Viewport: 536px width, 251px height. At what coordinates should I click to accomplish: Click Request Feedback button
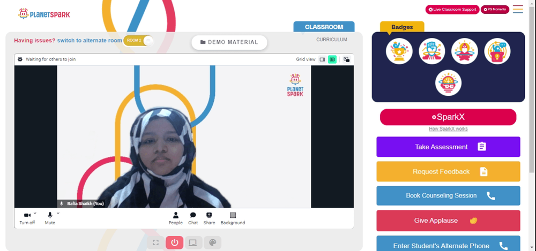coord(448,171)
